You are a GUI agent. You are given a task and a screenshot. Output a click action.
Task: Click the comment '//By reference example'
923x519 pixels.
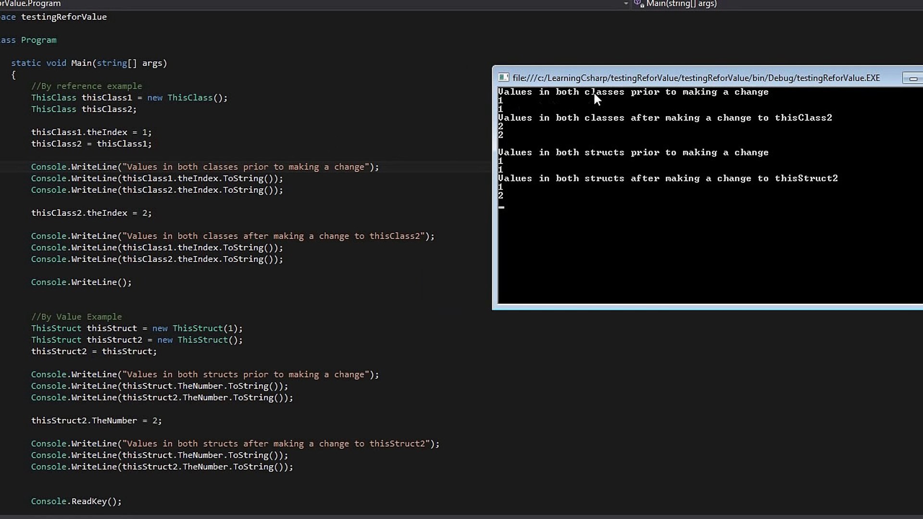87,86
